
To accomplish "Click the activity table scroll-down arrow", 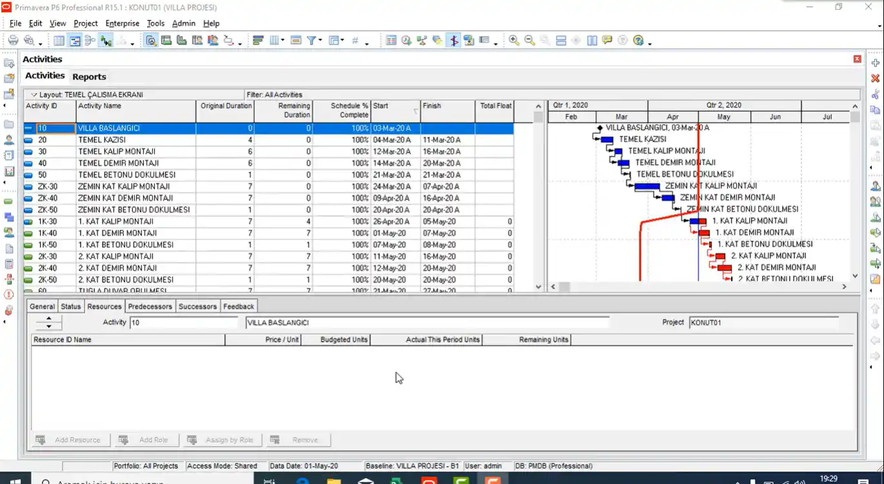I will (x=539, y=287).
